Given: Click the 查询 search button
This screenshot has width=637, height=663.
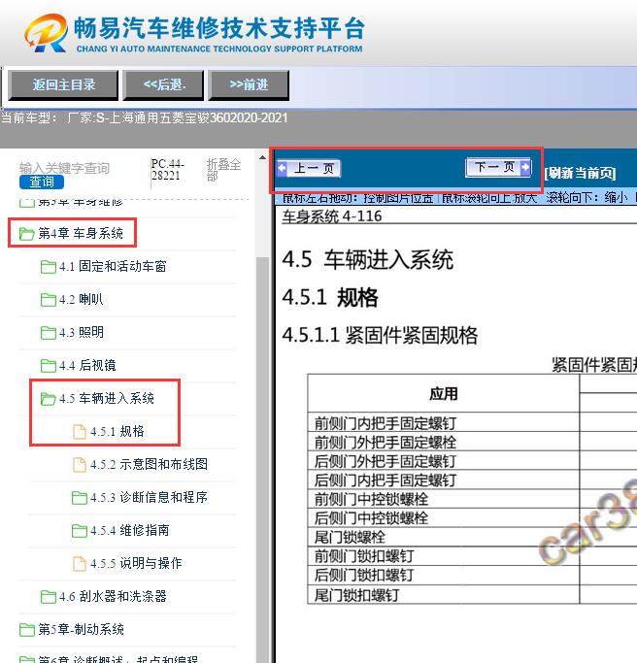Looking at the screenshot, I should click(42, 182).
